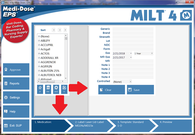
Task: Click the Delete medication trash icon button
Action: (x=48, y=89)
